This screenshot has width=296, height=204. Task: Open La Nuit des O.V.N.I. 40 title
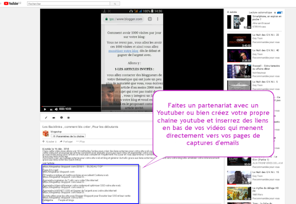(x=265, y=50)
